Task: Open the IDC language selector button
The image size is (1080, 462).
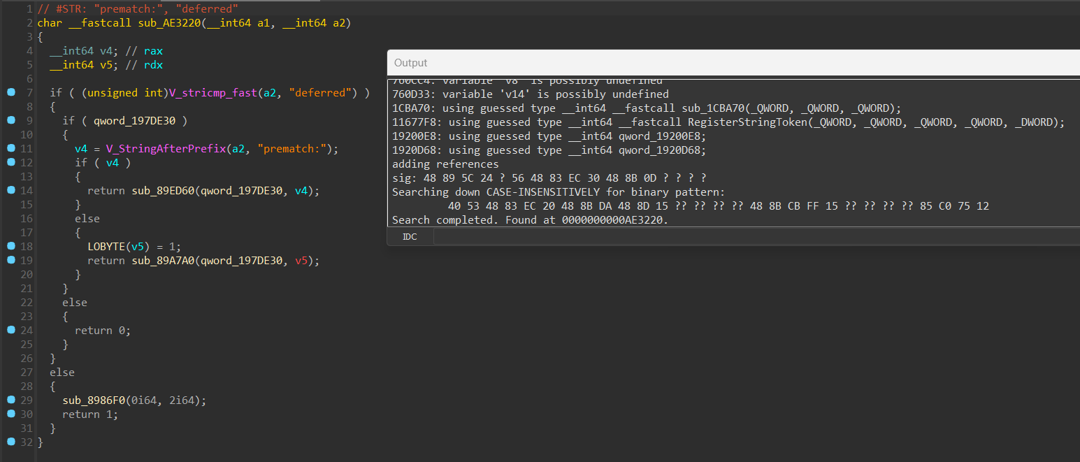Action: click(410, 237)
